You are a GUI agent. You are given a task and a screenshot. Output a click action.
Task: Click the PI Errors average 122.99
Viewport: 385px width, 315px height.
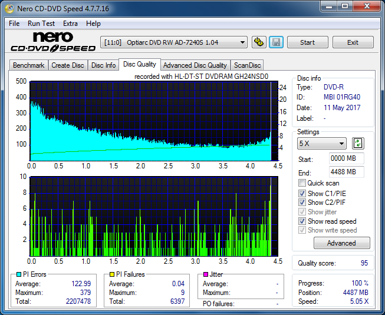click(x=81, y=284)
